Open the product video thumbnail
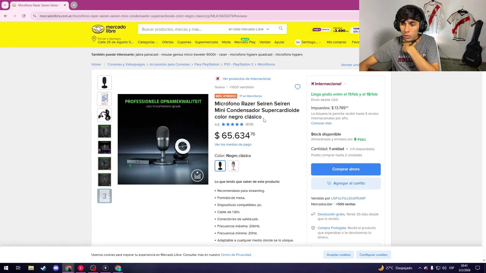The image size is (486, 273). pos(104,99)
